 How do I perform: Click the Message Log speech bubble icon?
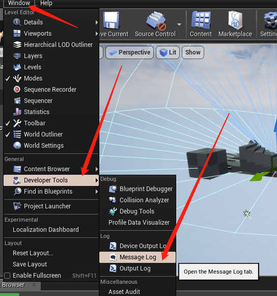pos(113,257)
